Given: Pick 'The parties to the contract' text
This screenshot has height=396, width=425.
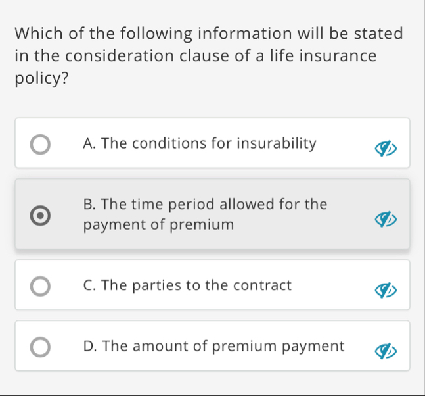Looking at the screenshot, I should pos(196,285).
